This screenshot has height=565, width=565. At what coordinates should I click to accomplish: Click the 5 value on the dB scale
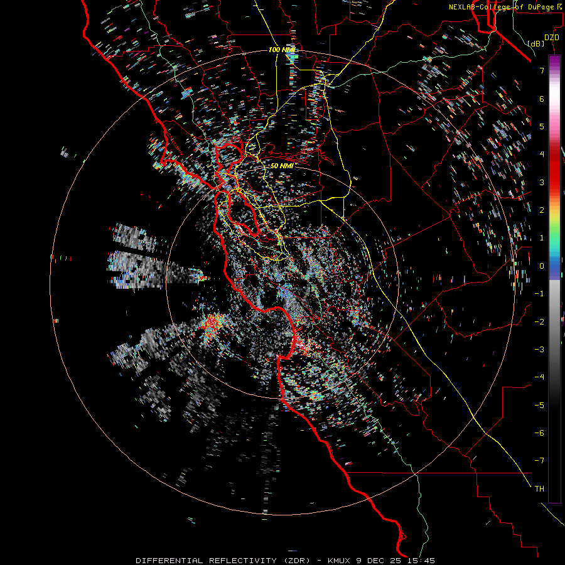point(542,126)
